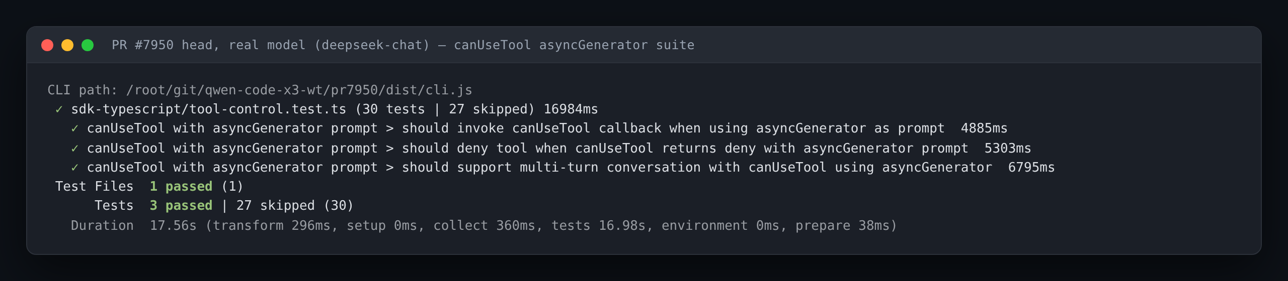1288x281 pixels.
Task: Click the green '3 passed' Tests text
Action: click(181, 206)
